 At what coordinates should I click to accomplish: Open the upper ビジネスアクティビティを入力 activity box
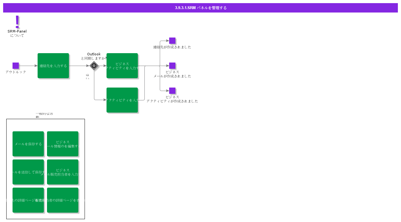(x=122, y=66)
